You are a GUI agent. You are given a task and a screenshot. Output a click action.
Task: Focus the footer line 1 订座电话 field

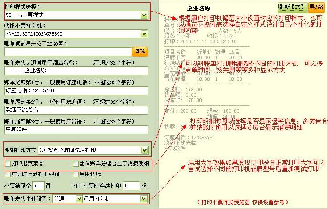click(x=76, y=90)
